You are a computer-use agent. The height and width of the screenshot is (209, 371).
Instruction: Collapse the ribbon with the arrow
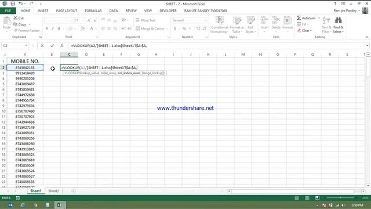(367, 37)
